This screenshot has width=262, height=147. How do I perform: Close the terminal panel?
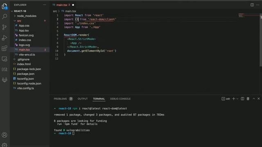click(259, 99)
